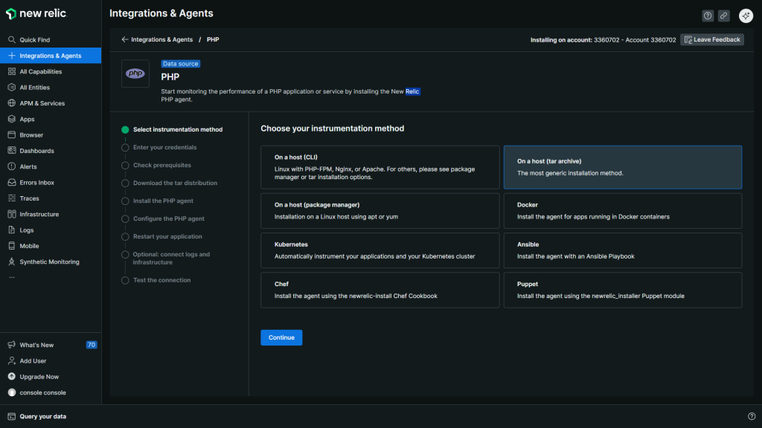Open Dashboards from the sidebar
Viewport: 762px width, 428px height.
(x=36, y=151)
